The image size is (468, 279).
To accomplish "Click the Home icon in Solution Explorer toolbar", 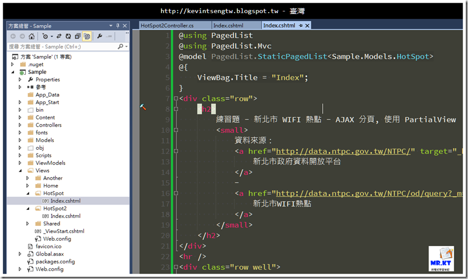I will click(x=31, y=36).
